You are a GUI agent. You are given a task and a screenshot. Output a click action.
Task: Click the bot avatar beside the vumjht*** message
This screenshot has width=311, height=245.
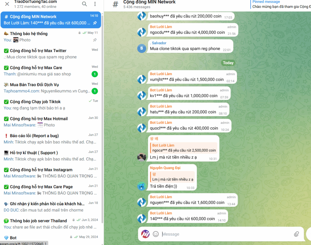142,79
